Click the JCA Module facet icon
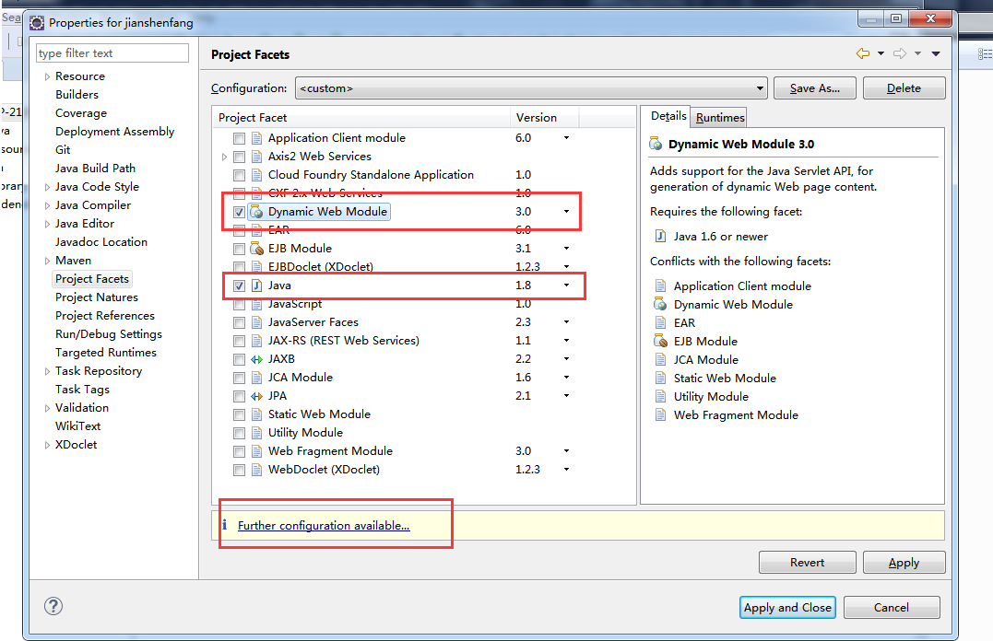The image size is (993, 641). pyautogui.click(x=256, y=378)
